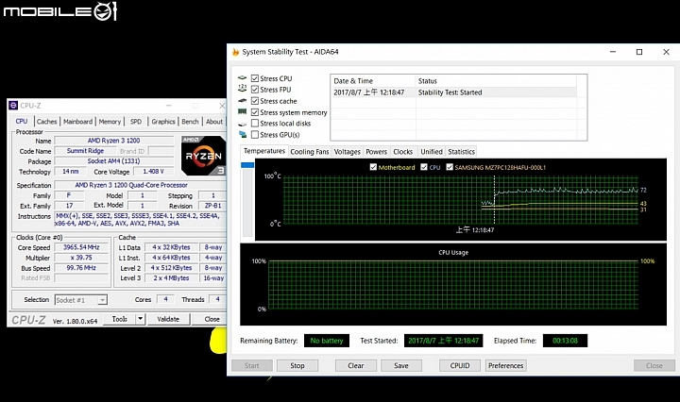Viewport: 680px width, 402px height.
Task: Click the Stability Test: Started log row
Action: [453, 92]
